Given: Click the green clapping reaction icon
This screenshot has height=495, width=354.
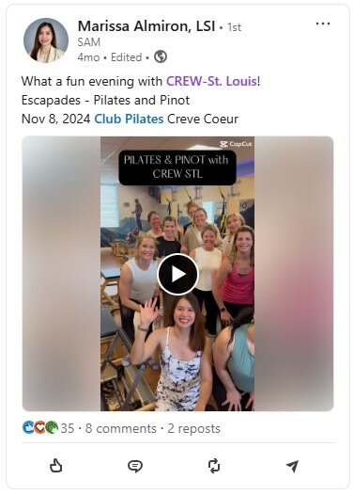Looking at the screenshot, I should pos(52,428).
